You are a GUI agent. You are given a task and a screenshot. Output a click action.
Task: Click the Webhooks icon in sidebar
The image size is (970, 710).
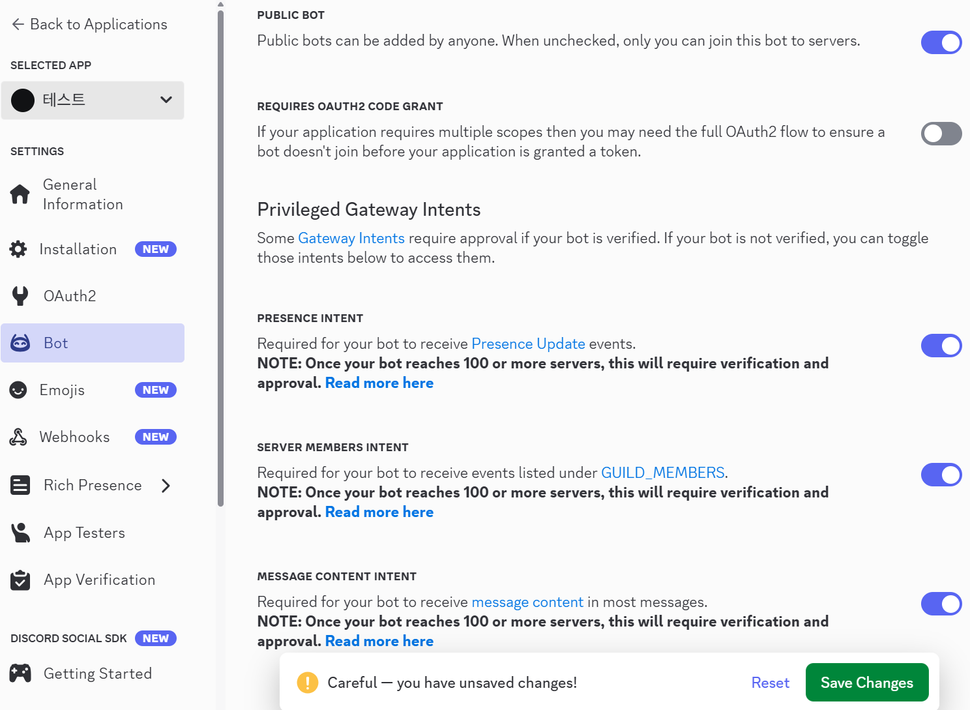18,437
